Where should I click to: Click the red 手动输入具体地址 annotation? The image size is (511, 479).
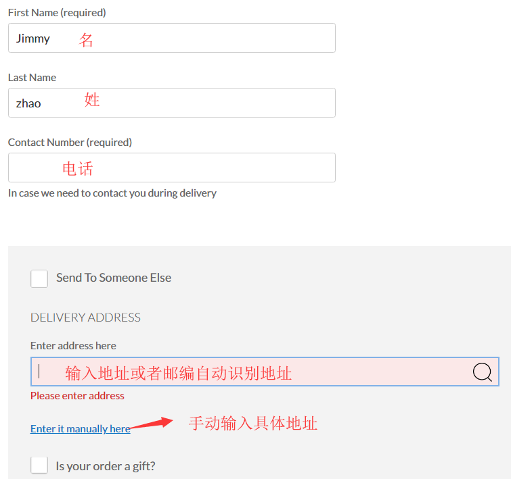(x=252, y=424)
